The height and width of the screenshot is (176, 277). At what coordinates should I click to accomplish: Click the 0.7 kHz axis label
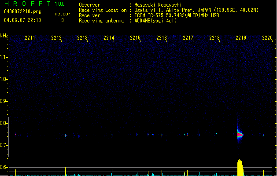(4, 145)
